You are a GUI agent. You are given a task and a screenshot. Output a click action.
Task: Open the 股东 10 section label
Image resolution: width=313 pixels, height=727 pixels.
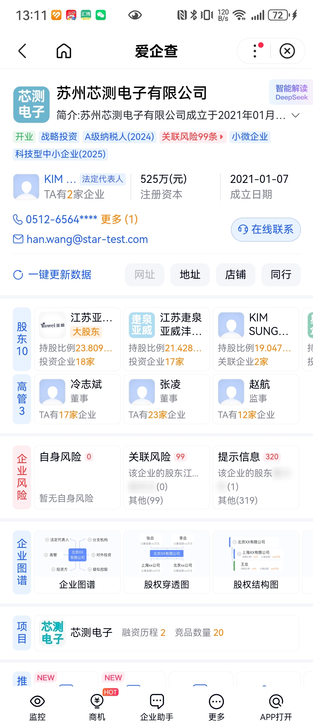pos(22,339)
